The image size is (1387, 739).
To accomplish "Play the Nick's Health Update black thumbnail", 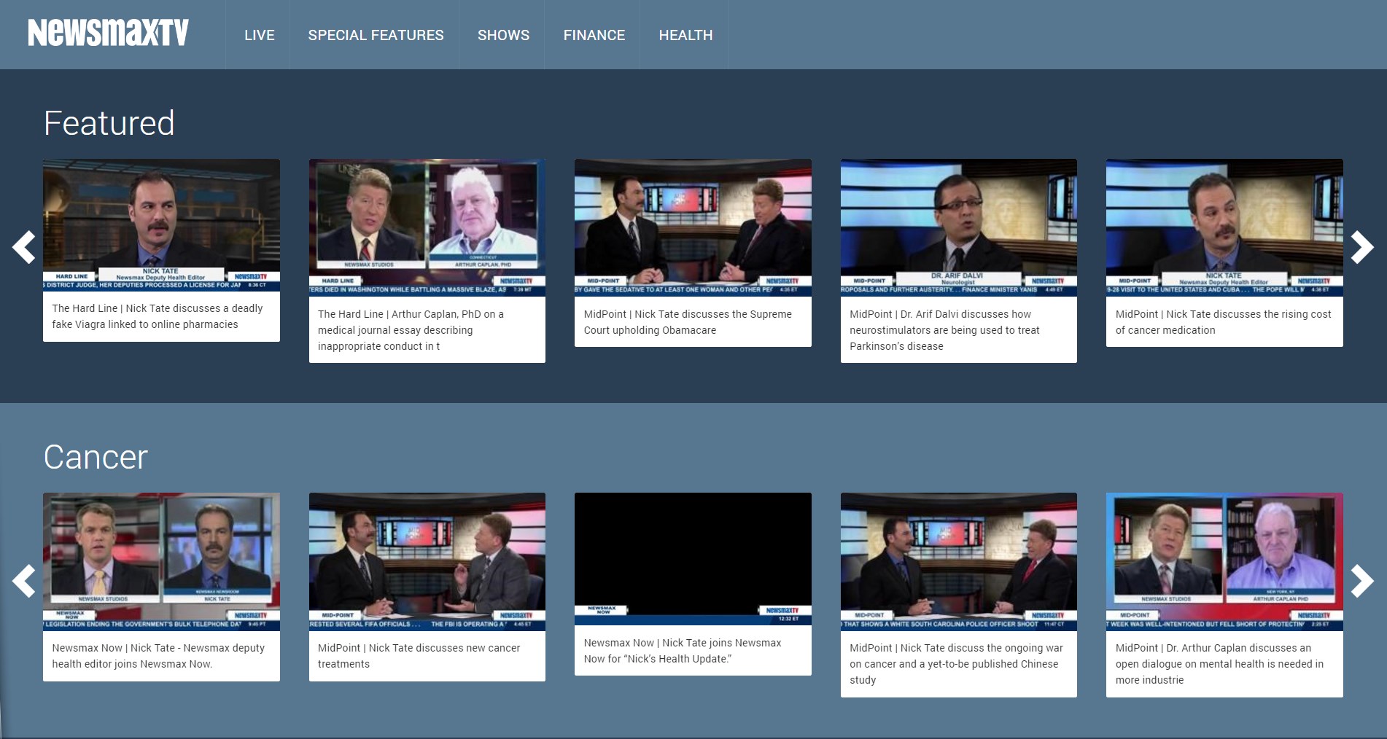I will [693, 558].
